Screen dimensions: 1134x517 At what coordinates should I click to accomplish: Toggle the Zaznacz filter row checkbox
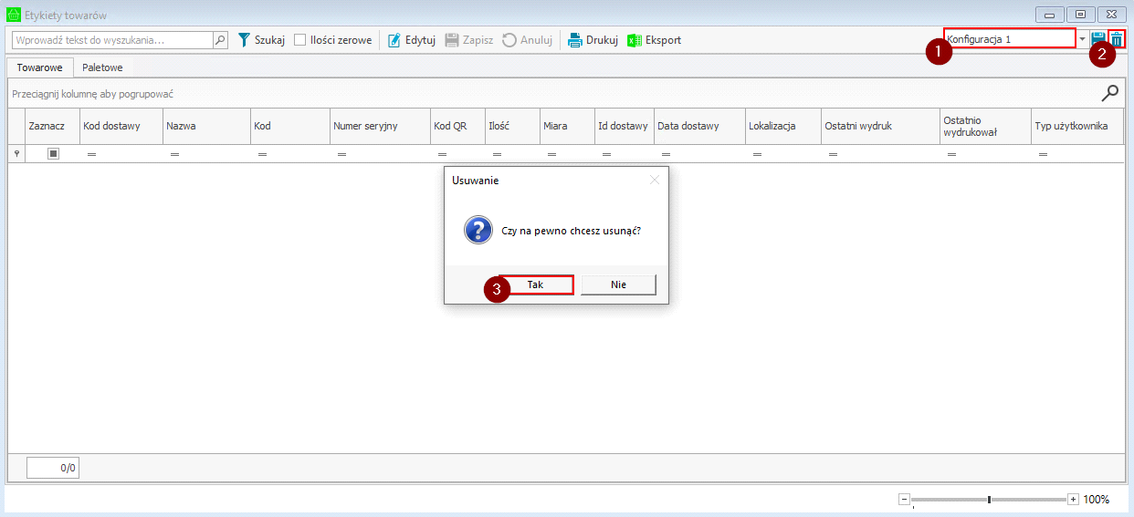[x=53, y=154]
